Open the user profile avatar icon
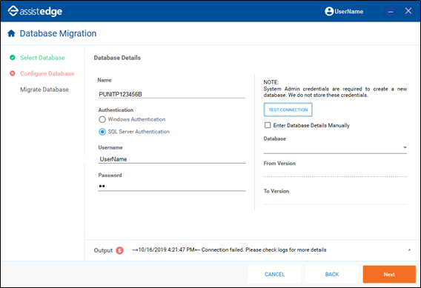Screen dimensions: 421x288 click(x=329, y=11)
